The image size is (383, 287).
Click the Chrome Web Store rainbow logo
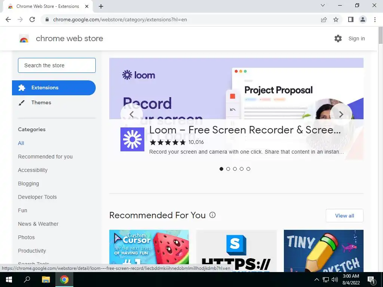[24, 38]
